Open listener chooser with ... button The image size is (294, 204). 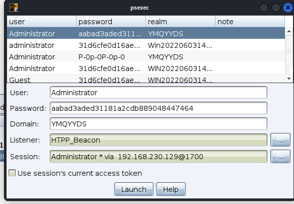280,140
